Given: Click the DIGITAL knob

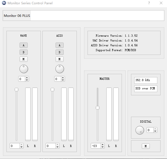Looking at the screenshot, I should (140, 130).
